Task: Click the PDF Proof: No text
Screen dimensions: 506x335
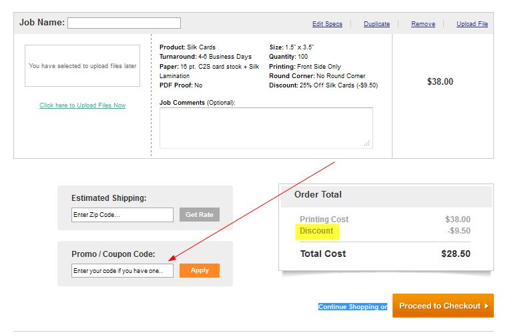Action: pyautogui.click(x=181, y=85)
